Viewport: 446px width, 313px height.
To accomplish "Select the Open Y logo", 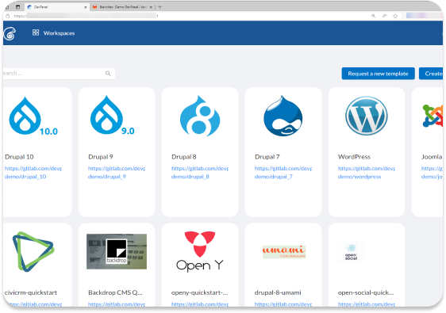I will [200, 251].
